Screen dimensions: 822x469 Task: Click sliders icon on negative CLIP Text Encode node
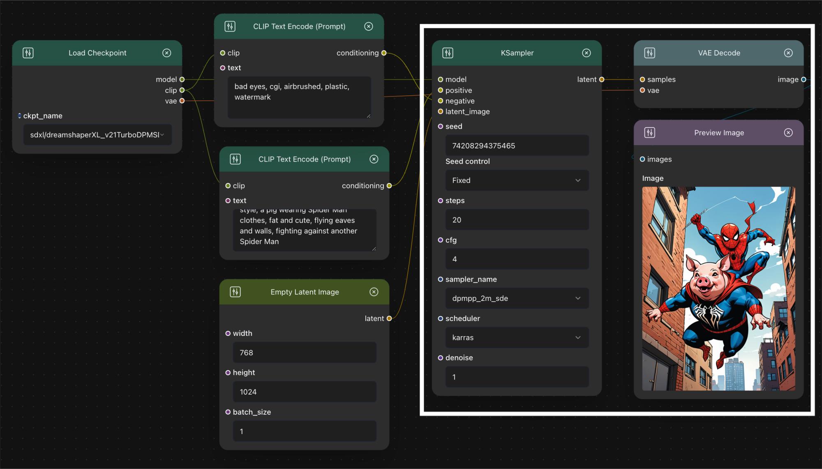point(230,26)
